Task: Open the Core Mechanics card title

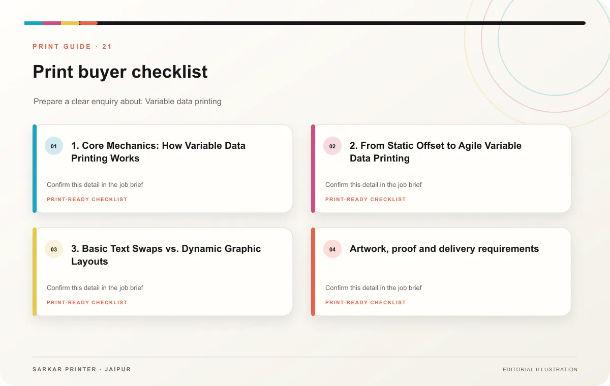Action: (x=158, y=152)
